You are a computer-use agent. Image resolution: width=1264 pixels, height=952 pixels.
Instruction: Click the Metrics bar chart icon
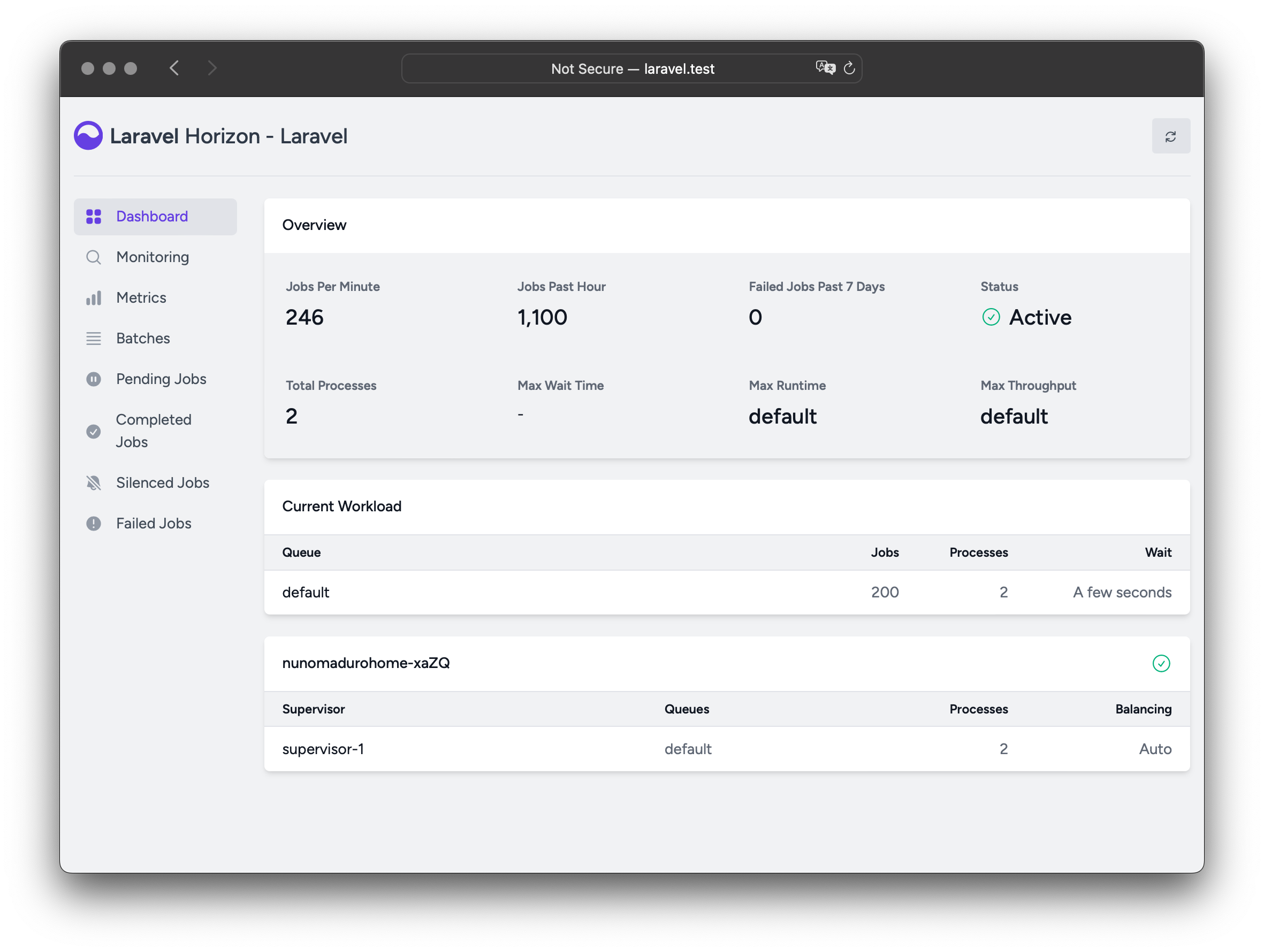point(94,297)
